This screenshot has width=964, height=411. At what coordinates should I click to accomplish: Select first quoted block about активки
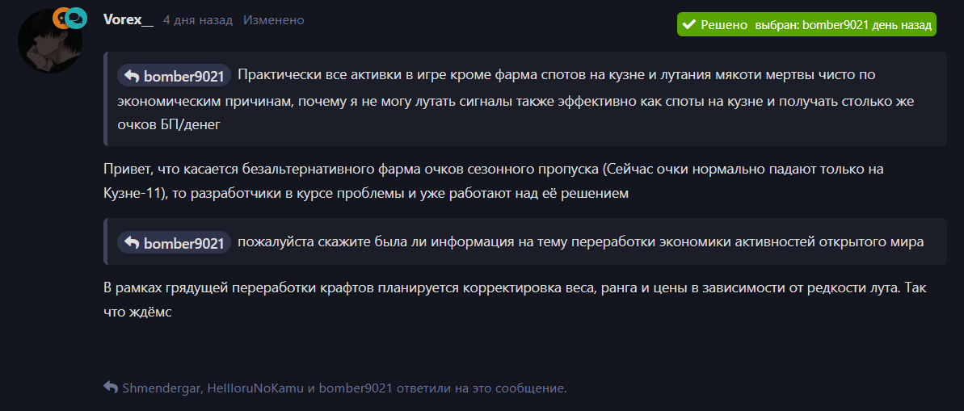525,99
